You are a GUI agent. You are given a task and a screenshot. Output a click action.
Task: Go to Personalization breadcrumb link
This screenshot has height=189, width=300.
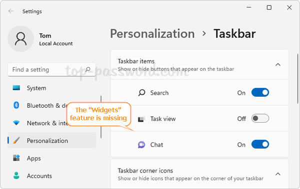click(x=152, y=34)
